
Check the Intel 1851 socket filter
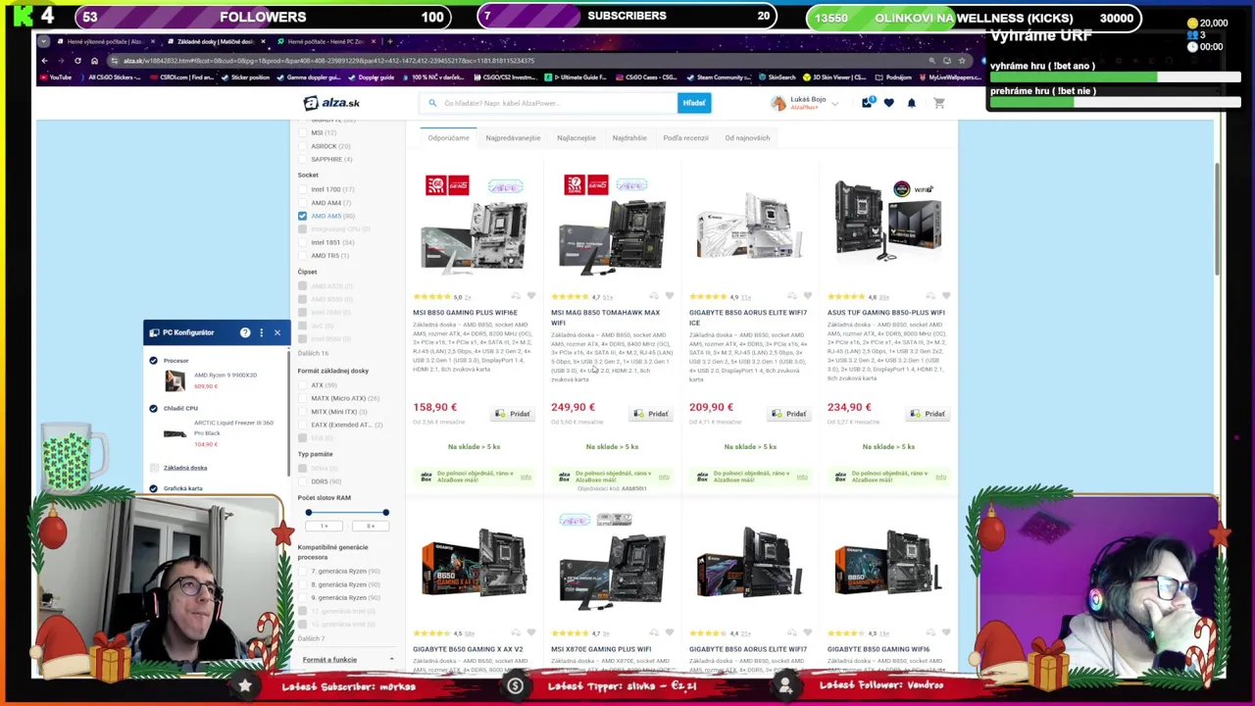(x=302, y=242)
